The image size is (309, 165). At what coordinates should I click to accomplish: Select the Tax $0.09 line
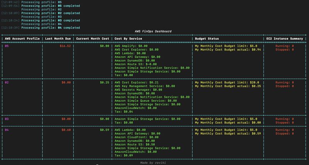click(123, 155)
